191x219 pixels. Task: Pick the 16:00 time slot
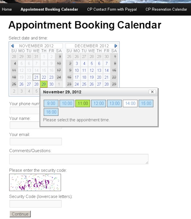point(51,112)
